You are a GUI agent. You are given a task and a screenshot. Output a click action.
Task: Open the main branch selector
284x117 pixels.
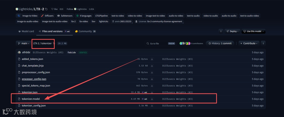point(24,43)
